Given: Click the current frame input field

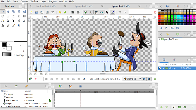Looking at the screenshot, I should (38, 79).
